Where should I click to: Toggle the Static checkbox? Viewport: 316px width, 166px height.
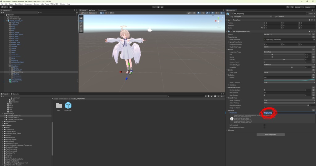pos(308,14)
